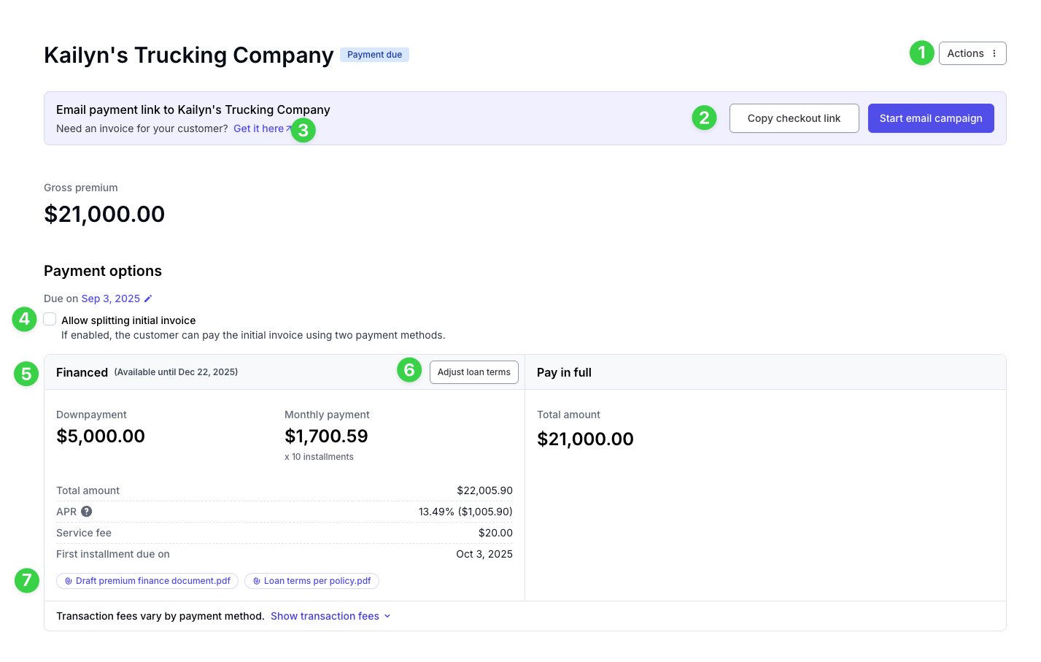Click the green number 7 annotation marker

click(27, 580)
